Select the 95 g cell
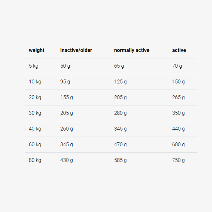This screenshot has width=212, height=212. click(x=65, y=82)
